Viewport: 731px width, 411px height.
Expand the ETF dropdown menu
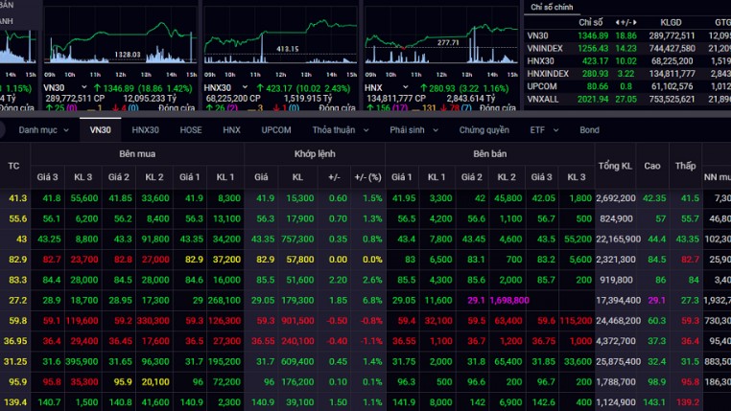point(543,130)
